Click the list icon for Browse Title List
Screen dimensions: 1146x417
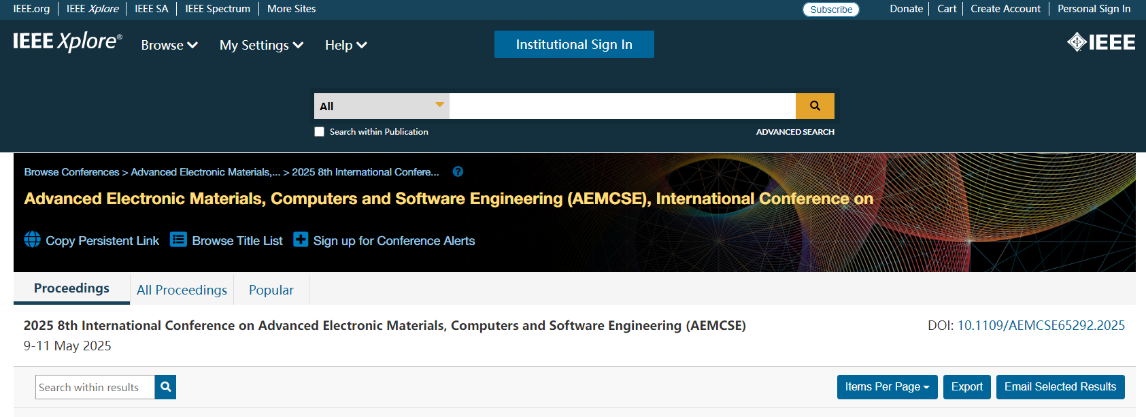pos(178,239)
